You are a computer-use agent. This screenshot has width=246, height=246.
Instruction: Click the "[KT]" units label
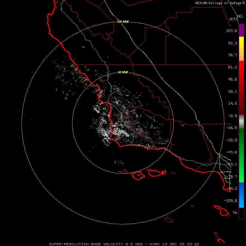233,19
